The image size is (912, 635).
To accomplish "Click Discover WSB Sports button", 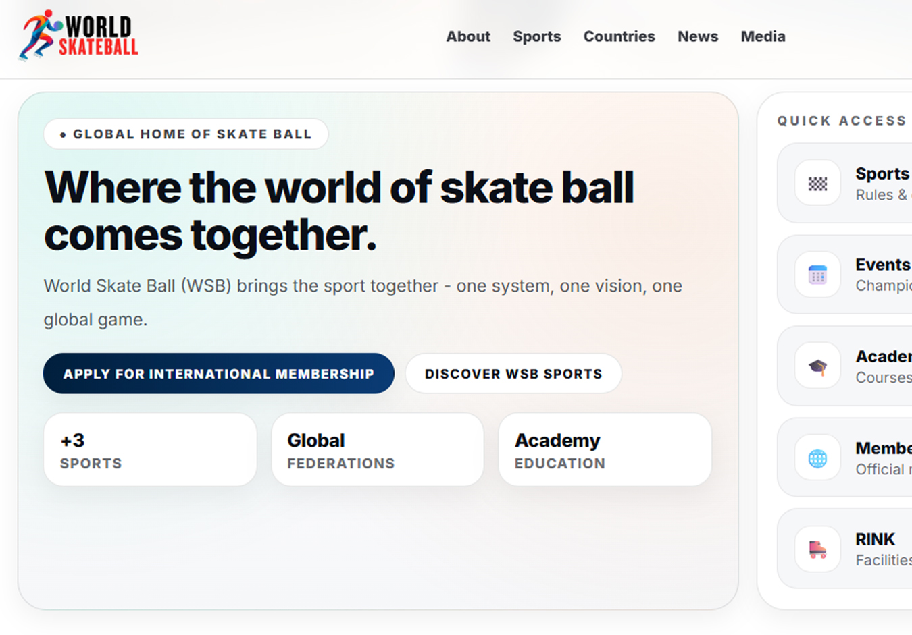I will click(513, 374).
